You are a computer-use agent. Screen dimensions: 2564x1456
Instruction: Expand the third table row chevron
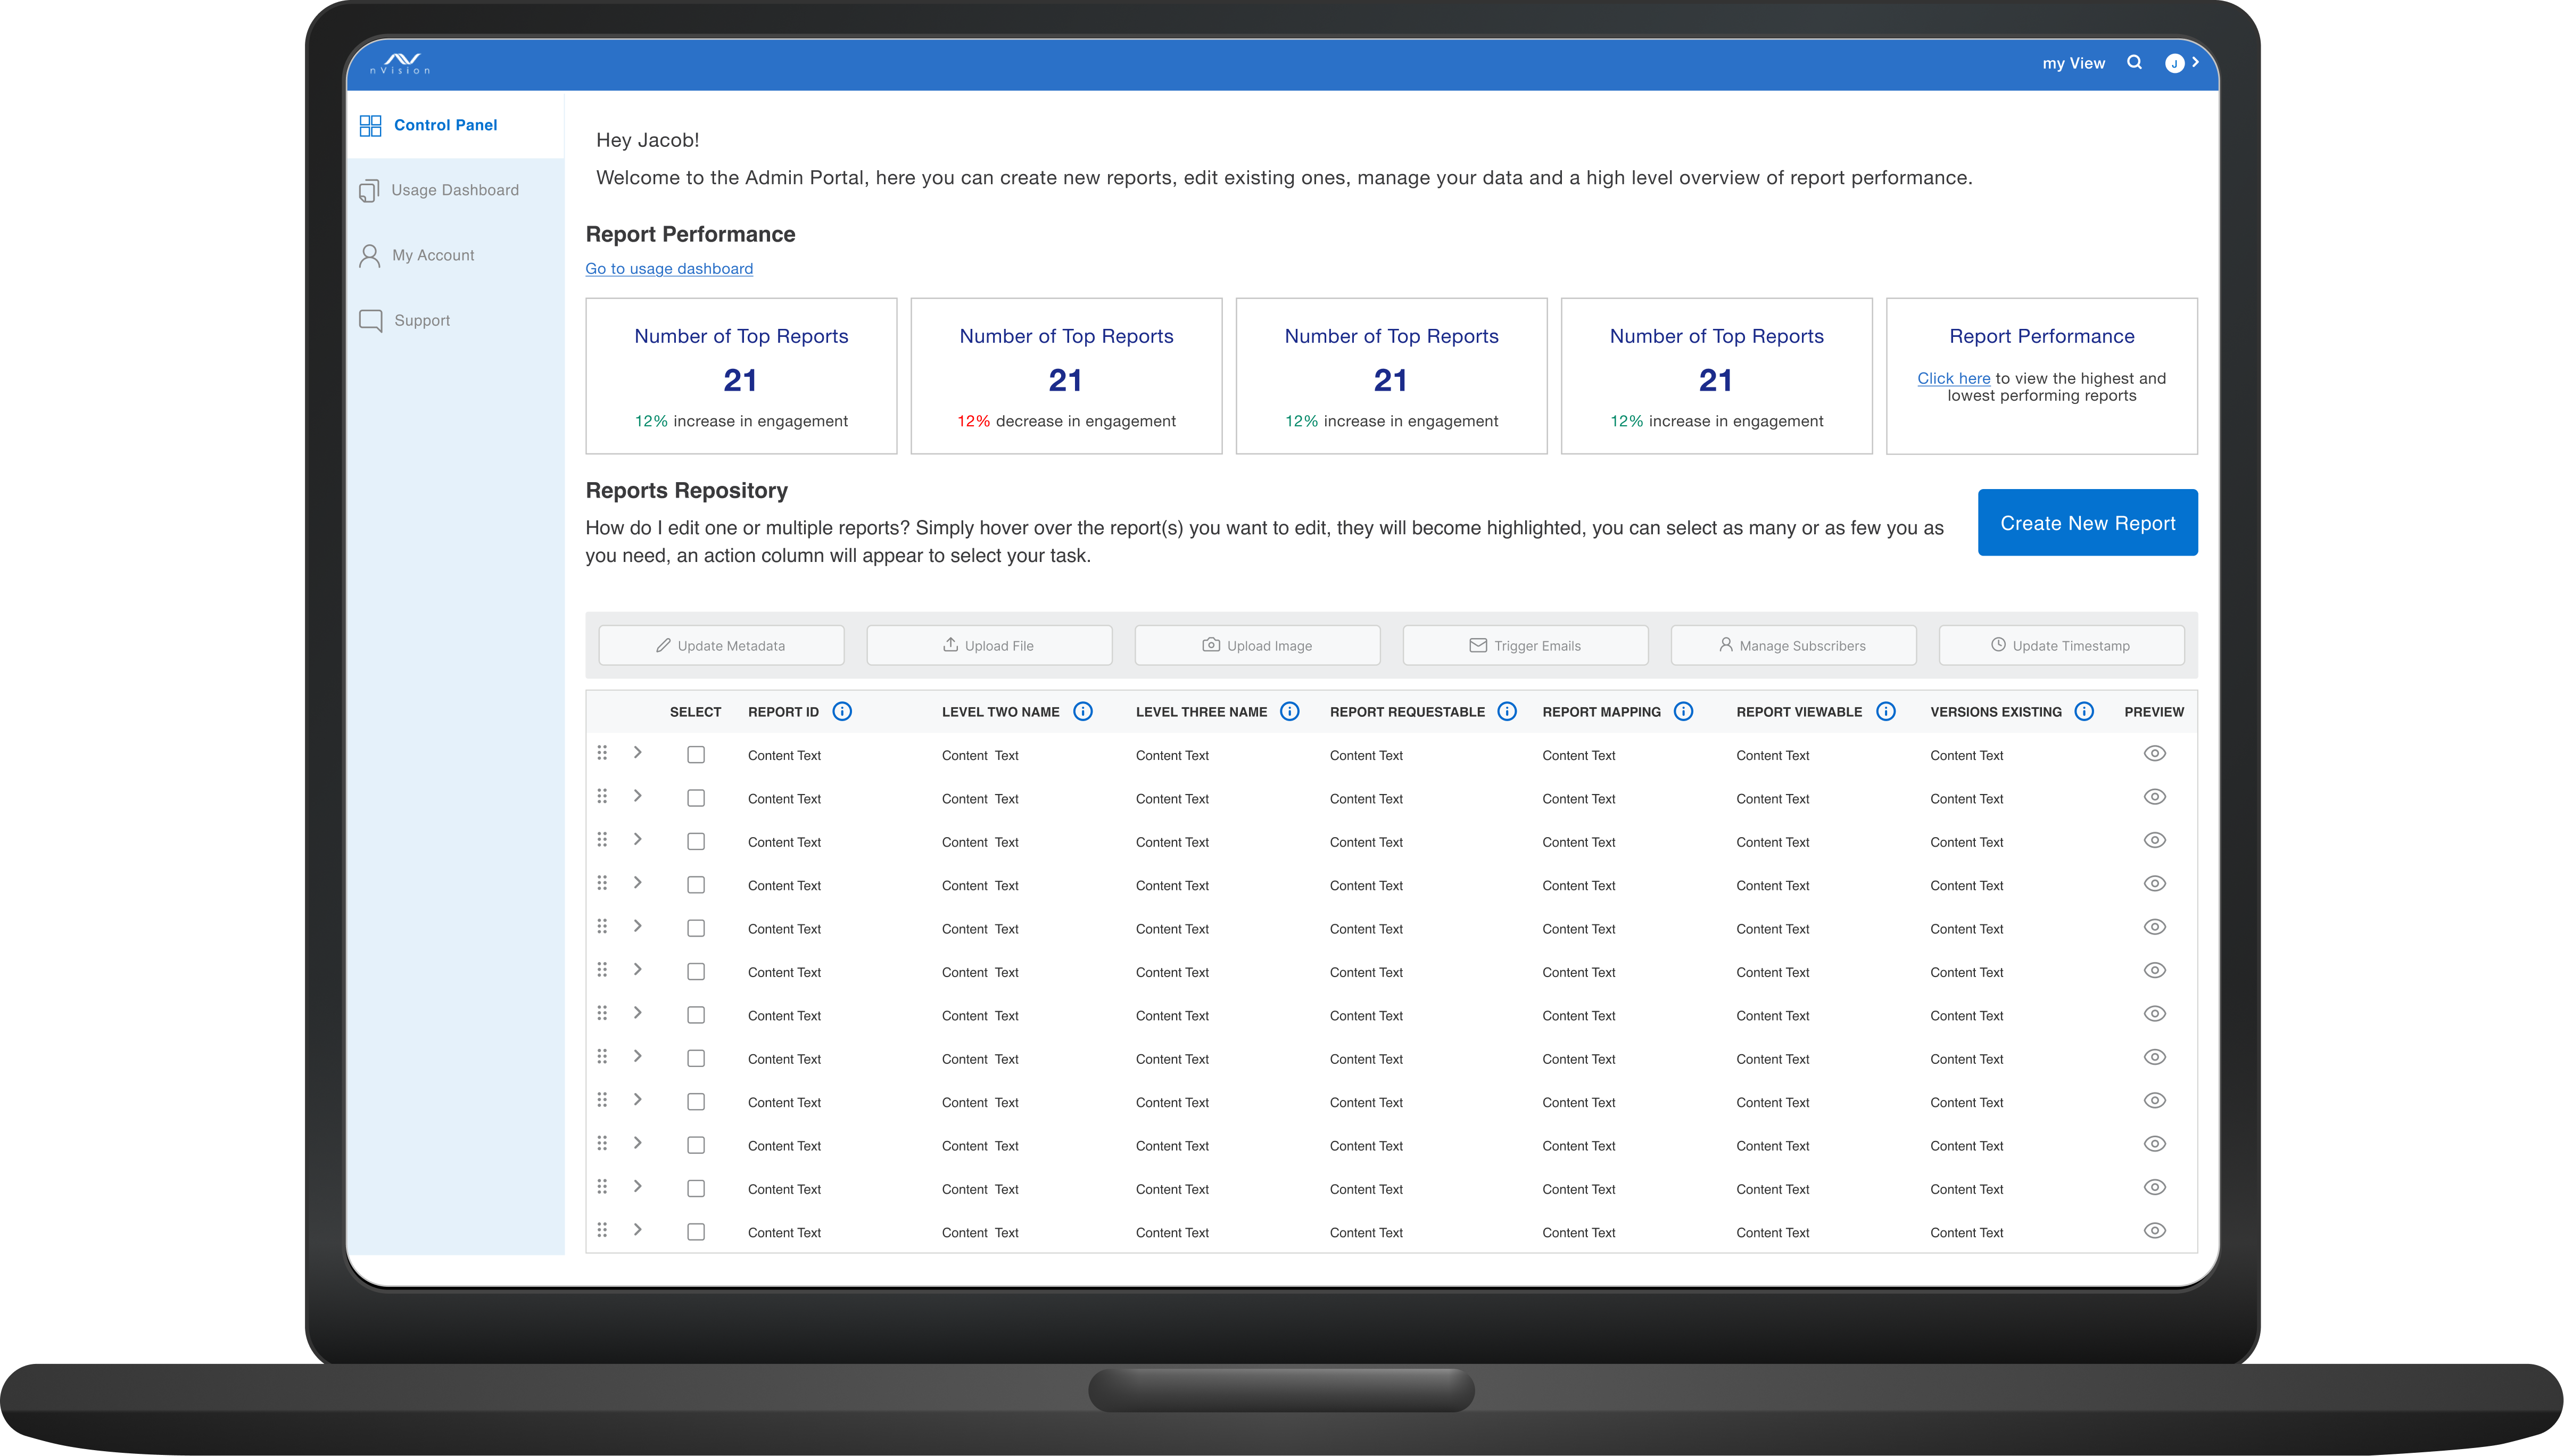637,839
